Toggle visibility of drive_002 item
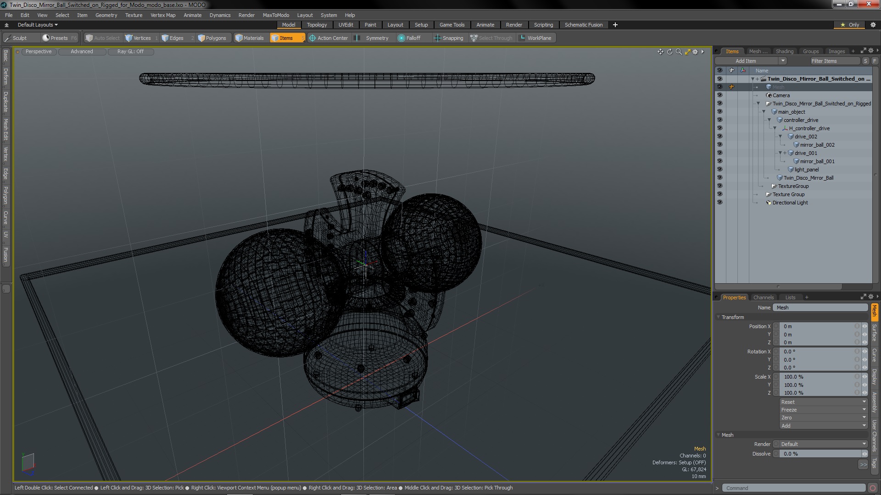 point(719,137)
